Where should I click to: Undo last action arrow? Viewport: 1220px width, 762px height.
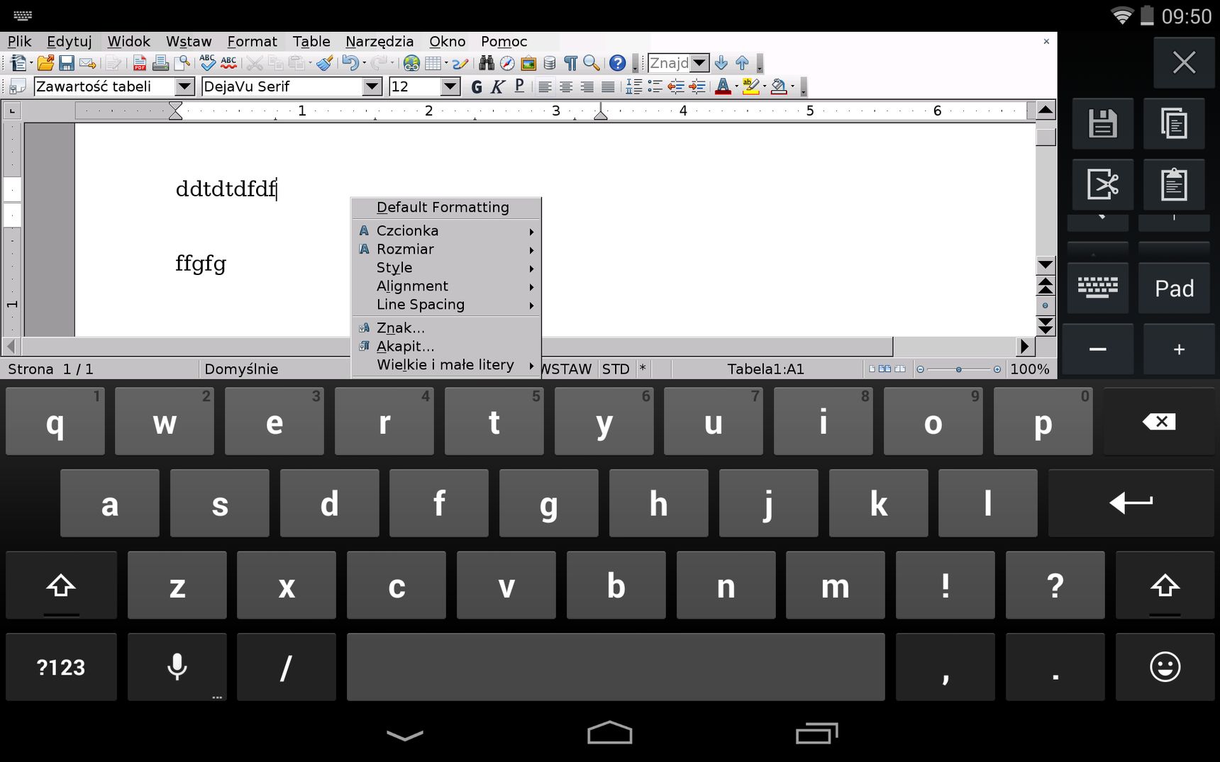pos(350,63)
